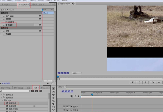Toggle the eye visibility of 视频 2 track

coord(64,110)
